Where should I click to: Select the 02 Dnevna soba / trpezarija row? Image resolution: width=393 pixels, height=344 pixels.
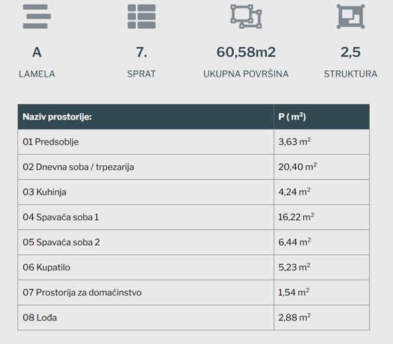click(x=194, y=167)
